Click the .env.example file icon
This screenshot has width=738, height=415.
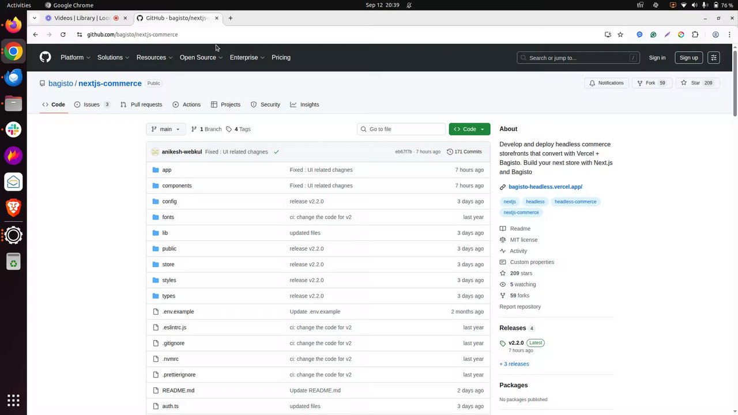tap(156, 312)
